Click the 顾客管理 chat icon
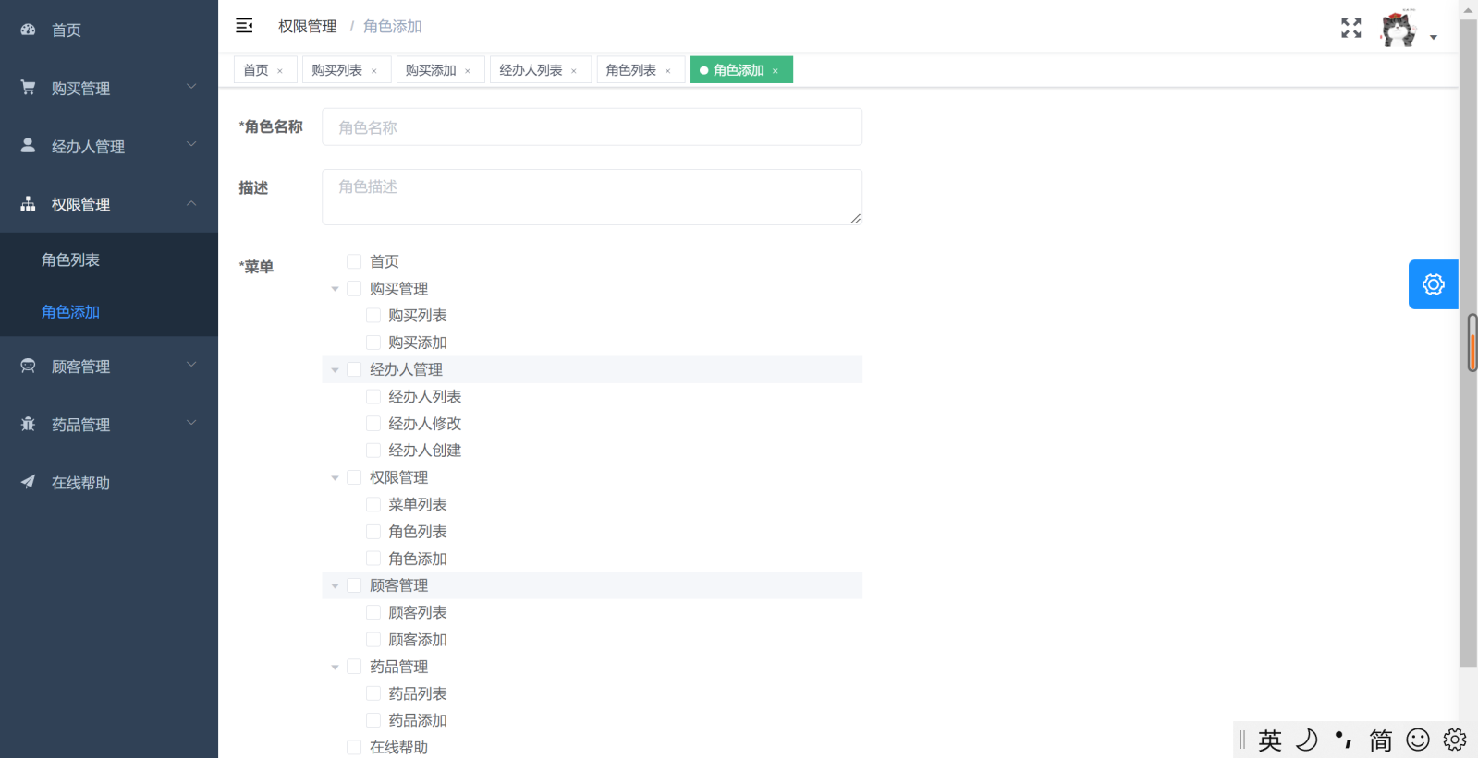The width and height of the screenshot is (1478, 758). [x=29, y=367]
